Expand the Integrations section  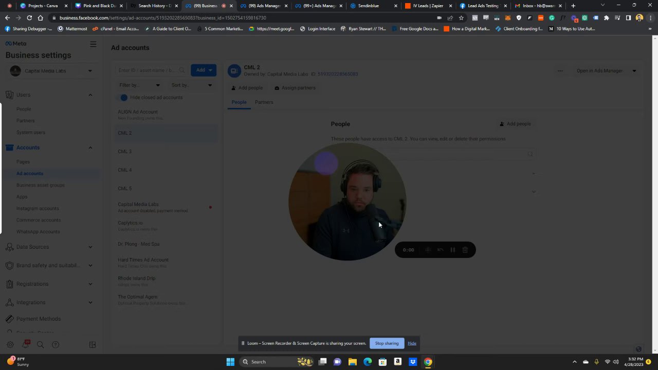90,303
